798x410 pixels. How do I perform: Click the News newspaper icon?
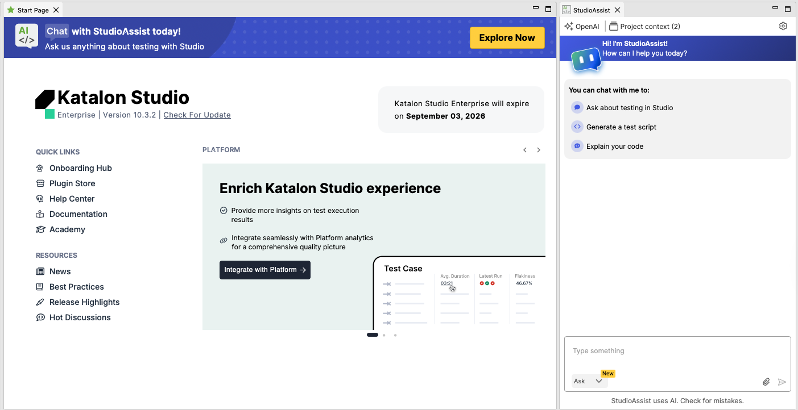[40, 271]
